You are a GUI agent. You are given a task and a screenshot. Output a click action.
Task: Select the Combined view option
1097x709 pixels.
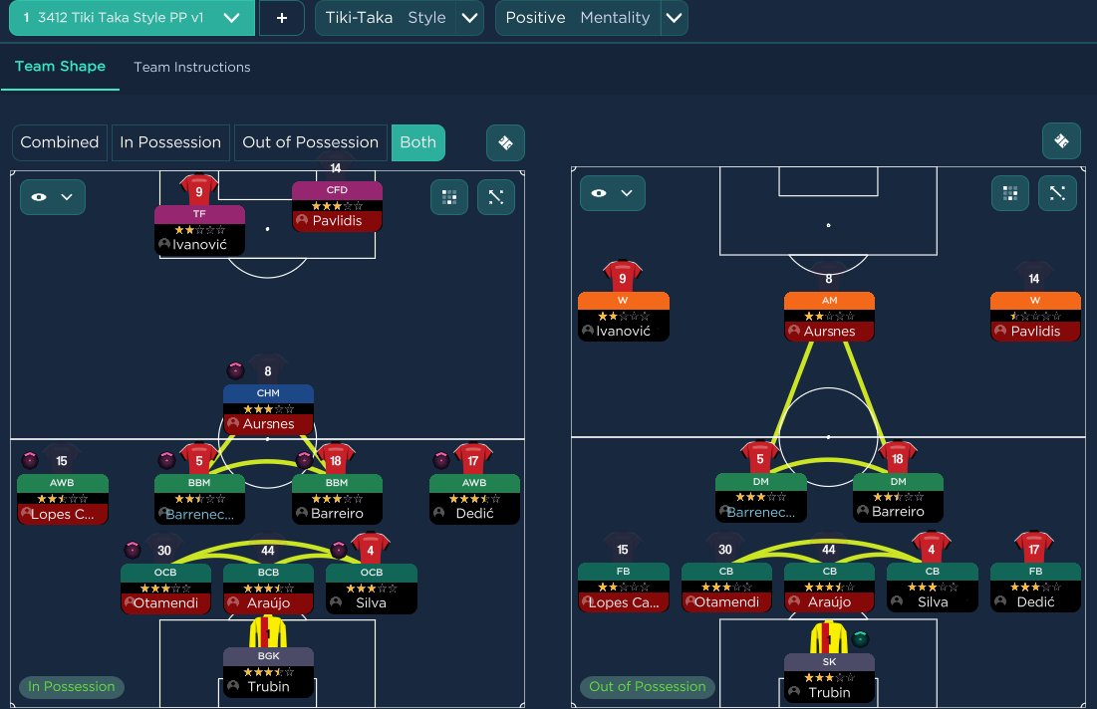click(x=60, y=142)
